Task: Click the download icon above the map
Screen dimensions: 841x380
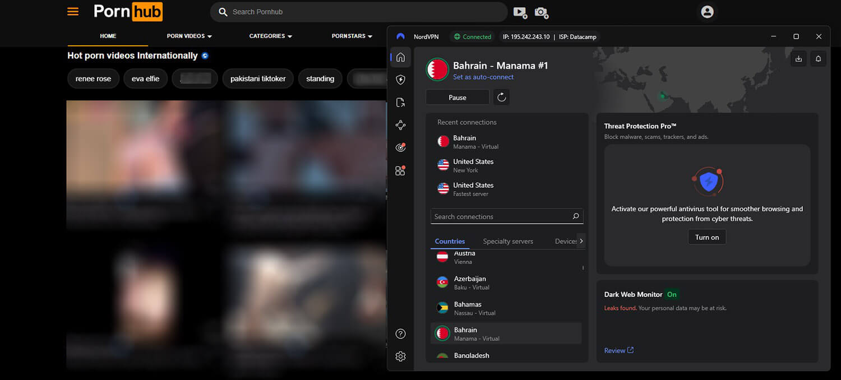Action: [798, 58]
